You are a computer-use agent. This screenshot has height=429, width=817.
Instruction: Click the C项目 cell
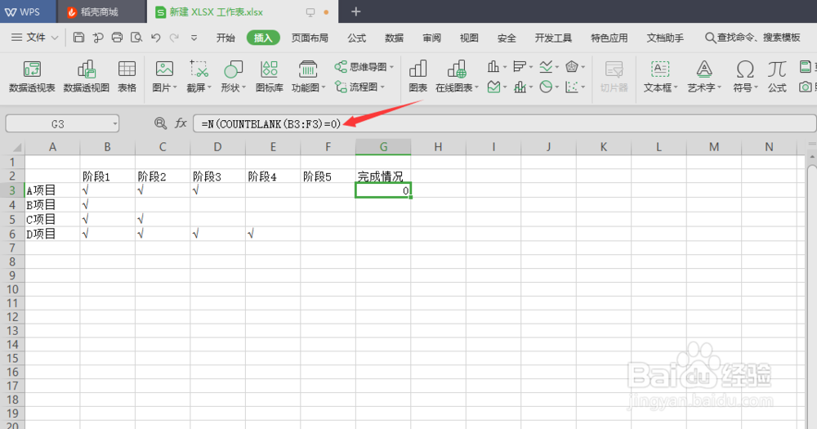click(x=52, y=219)
